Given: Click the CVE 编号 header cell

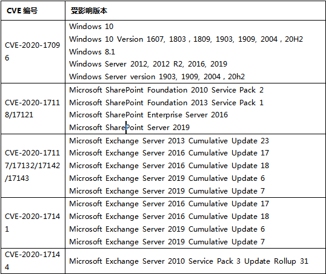Looking at the screenshot, I should pyautogui.click(x=33, y=10).
